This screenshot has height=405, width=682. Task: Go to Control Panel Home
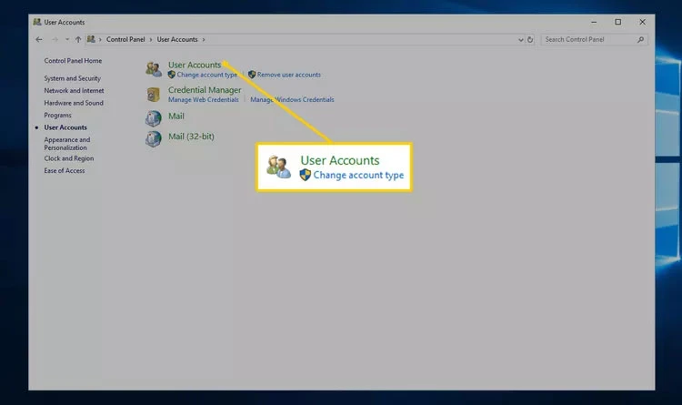coord(73,61)
